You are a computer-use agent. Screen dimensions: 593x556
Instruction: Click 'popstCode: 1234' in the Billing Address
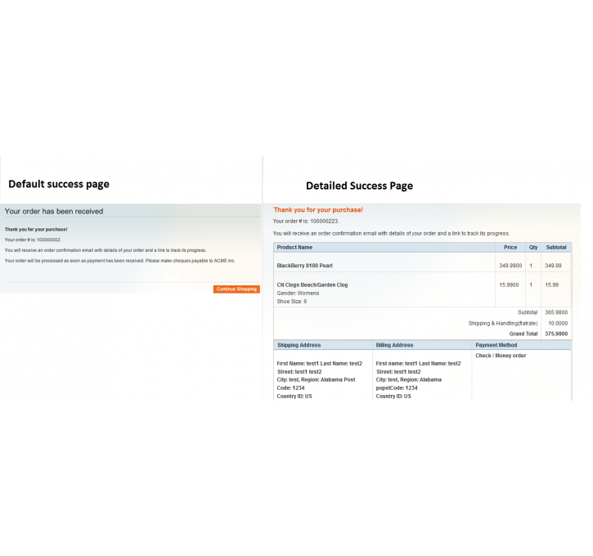click(397, 388)
